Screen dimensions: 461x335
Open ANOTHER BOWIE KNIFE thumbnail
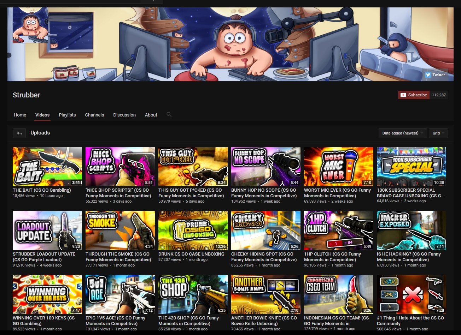pyautogui.click(x=266, y=294)
